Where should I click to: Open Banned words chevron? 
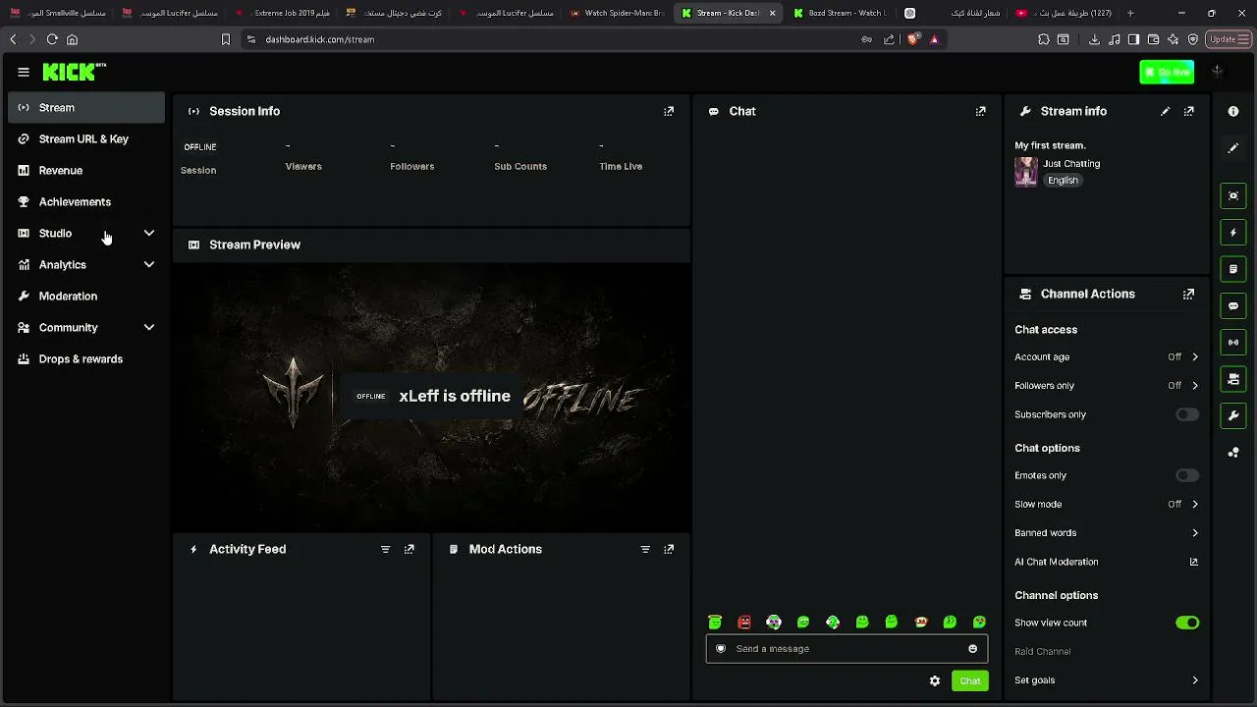click(1195, 532)
